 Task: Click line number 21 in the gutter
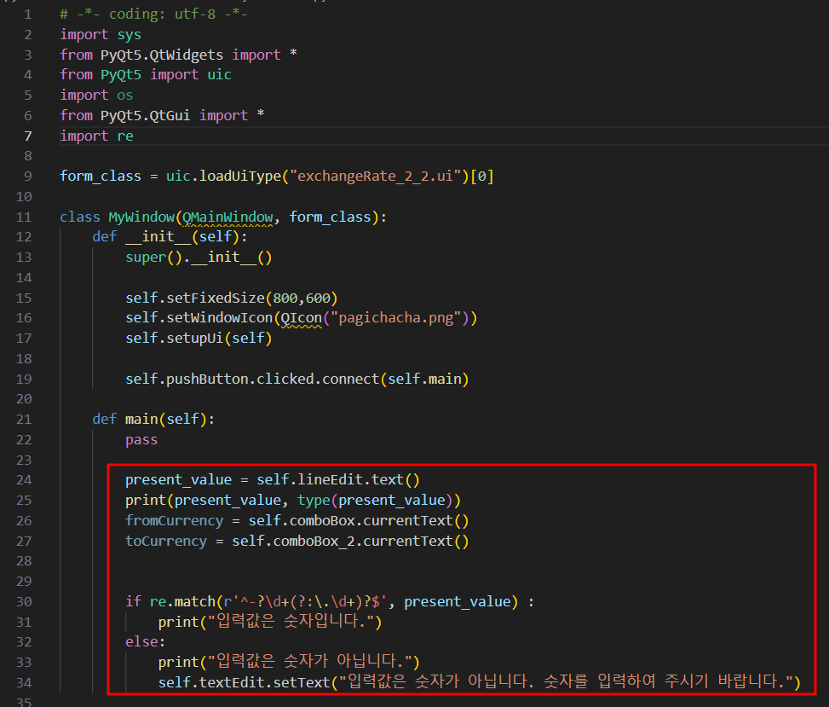[x=24, y=420]
